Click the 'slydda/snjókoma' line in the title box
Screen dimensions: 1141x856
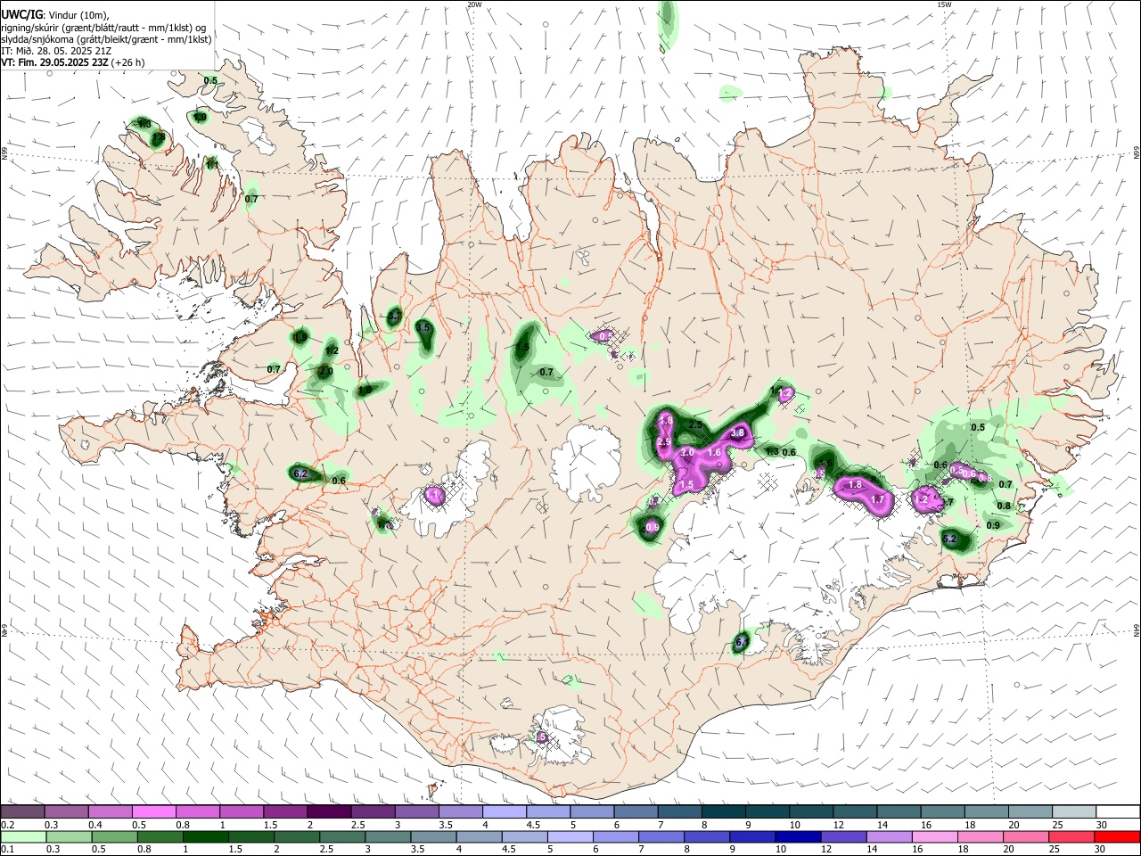[x=106, y=39]
